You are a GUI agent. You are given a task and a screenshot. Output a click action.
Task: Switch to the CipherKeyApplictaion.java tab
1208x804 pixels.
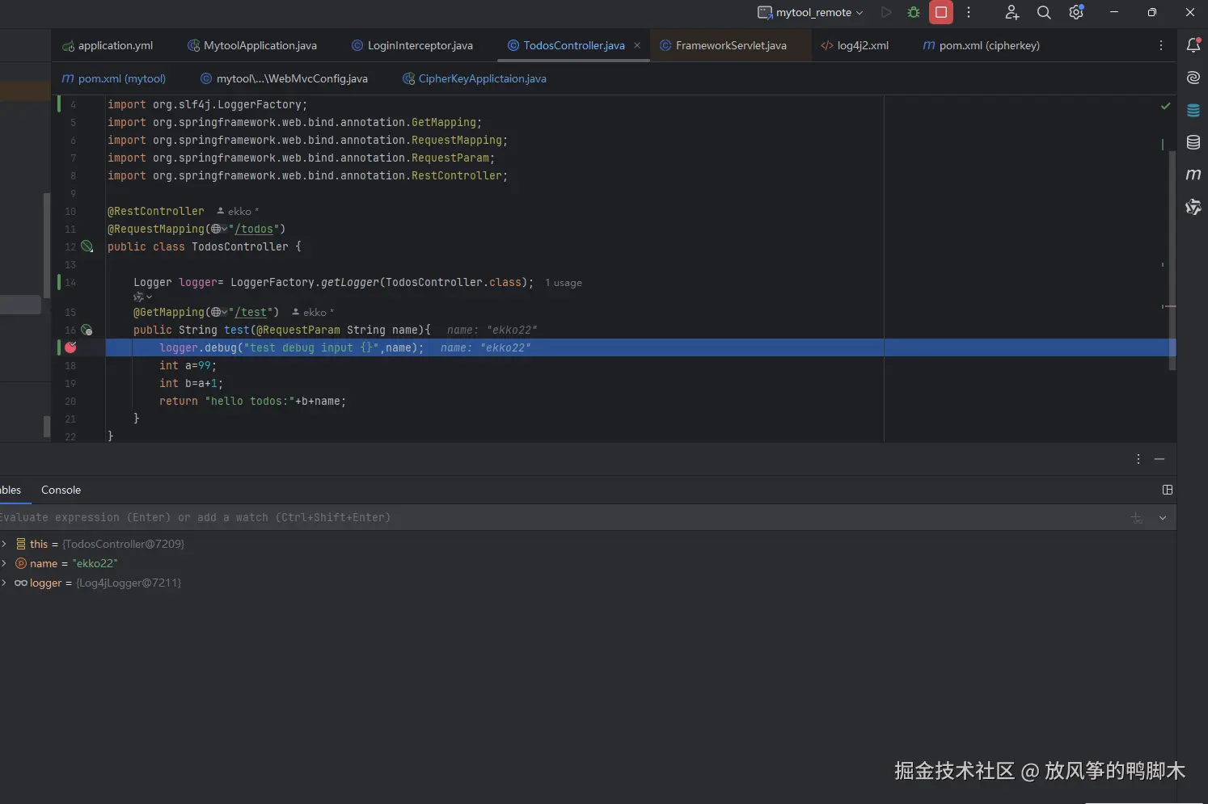(475, 78)
